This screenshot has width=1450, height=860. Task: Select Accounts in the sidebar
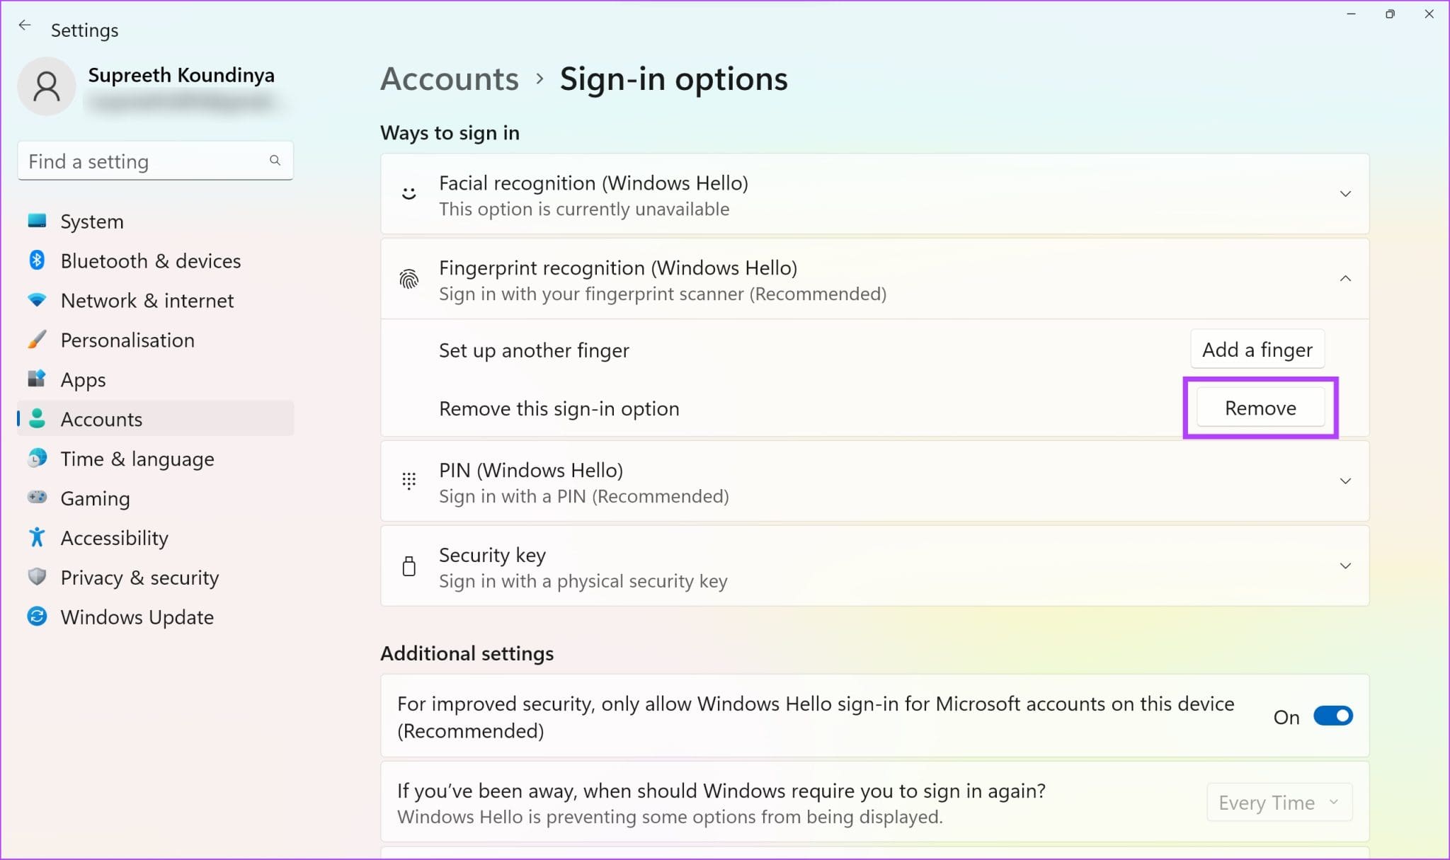tap(101, 419)
